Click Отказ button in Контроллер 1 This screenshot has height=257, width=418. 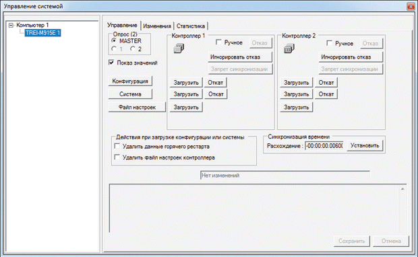pos(260,43)
